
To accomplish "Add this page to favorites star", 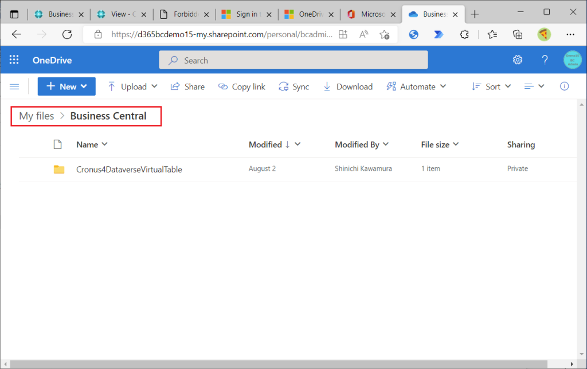I will (x=385, y=34).
